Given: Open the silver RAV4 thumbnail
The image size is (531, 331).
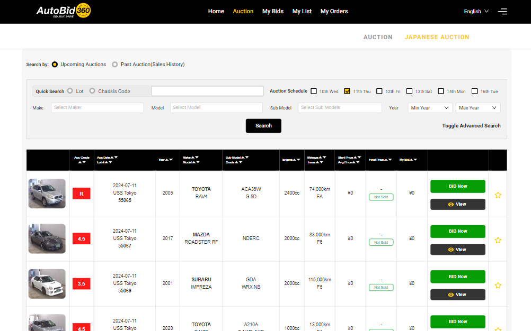Looking at the screenshot, I should (47, 194).
